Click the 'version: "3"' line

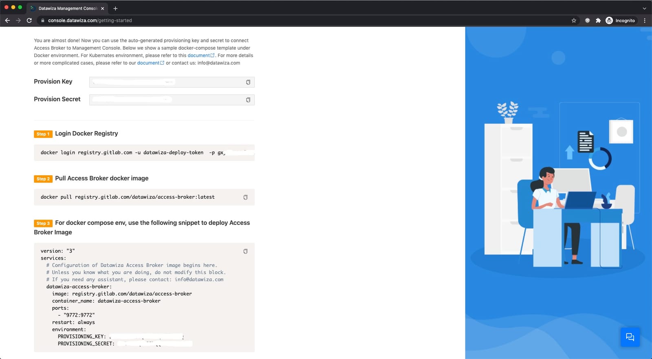tap(57, 251)
